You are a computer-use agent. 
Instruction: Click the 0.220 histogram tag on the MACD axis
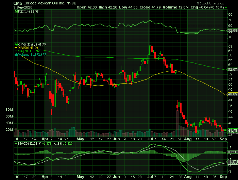pos(233,152)
